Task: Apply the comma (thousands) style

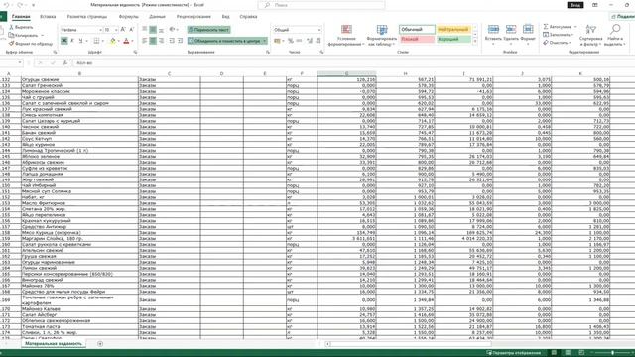Action: [x=299, y=41]
